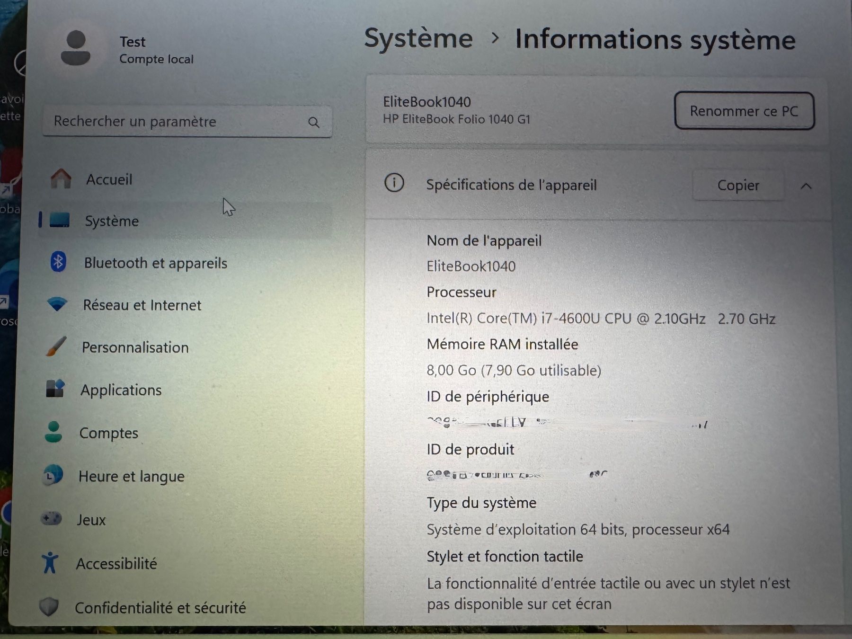Click the breadcrumb chevron after Système
This screenshot has width=852, height=639.
(x=495, y=38)
